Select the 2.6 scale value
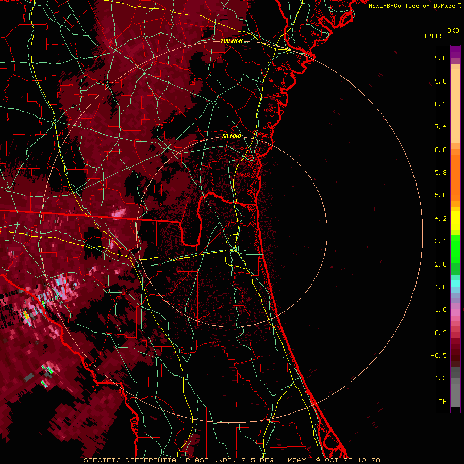This screenshot has height=464, width=464. 441,264
